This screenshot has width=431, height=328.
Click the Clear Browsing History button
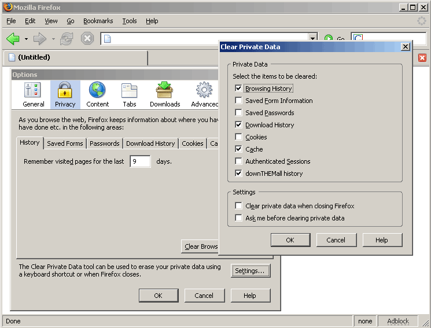click(200, 246)
